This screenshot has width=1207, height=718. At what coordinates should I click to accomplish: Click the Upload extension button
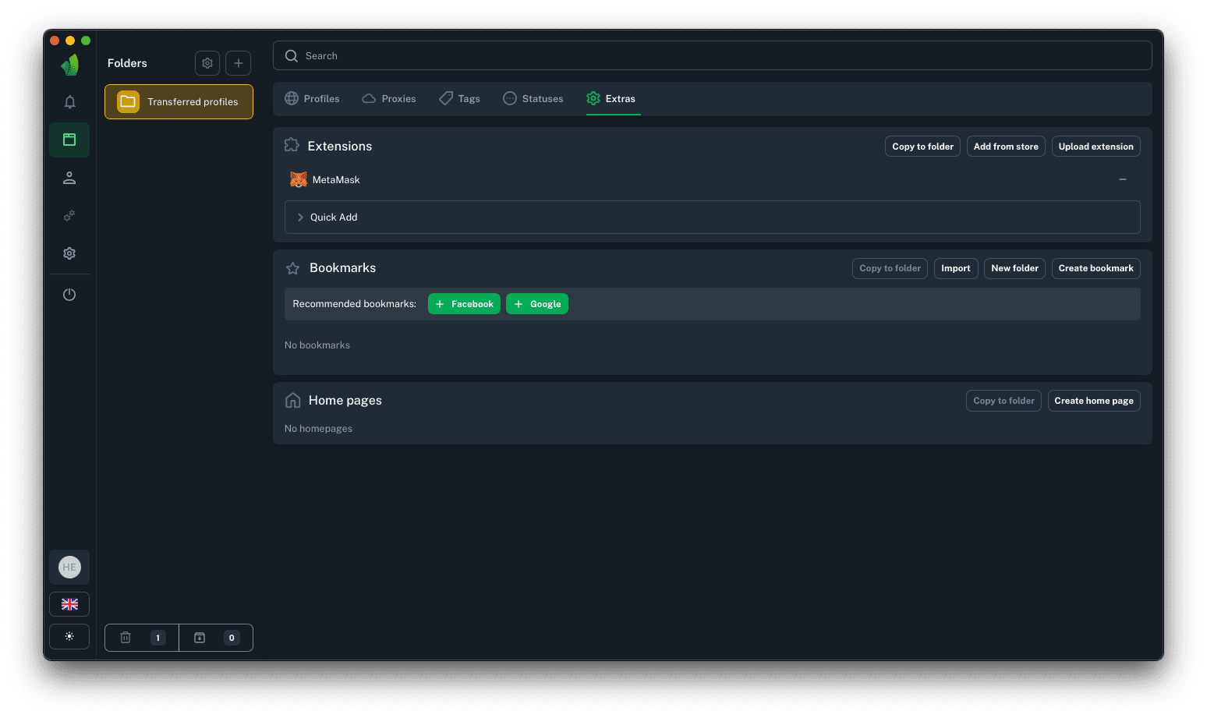(1096, 147)
